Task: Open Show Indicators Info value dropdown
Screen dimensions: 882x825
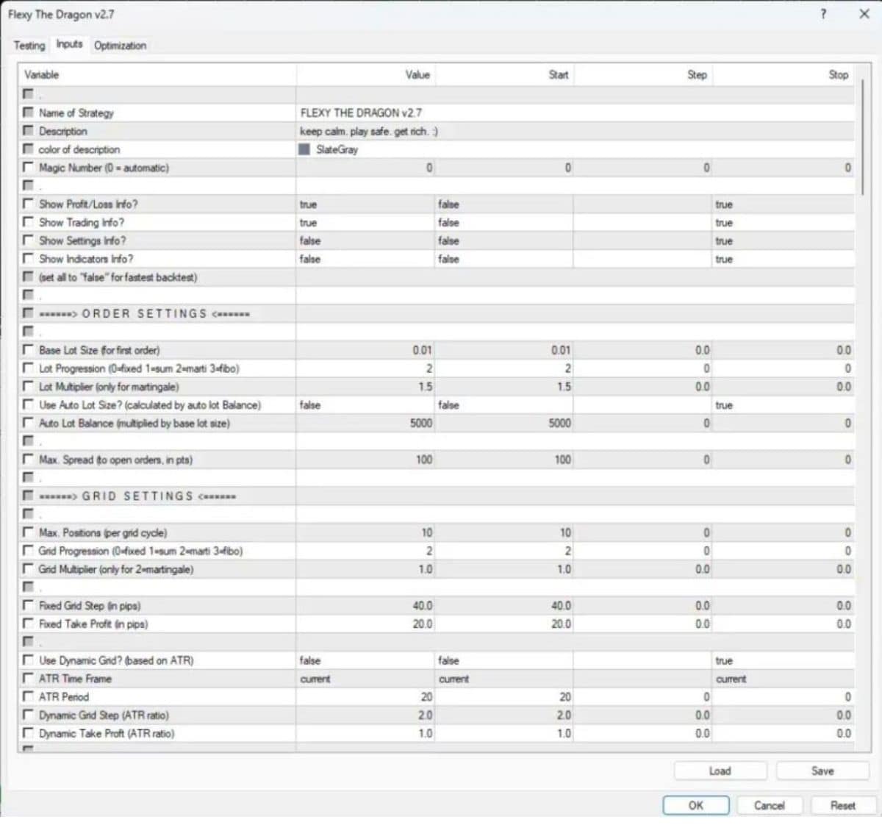Action: pyautogui.click(x=365, y=259)
